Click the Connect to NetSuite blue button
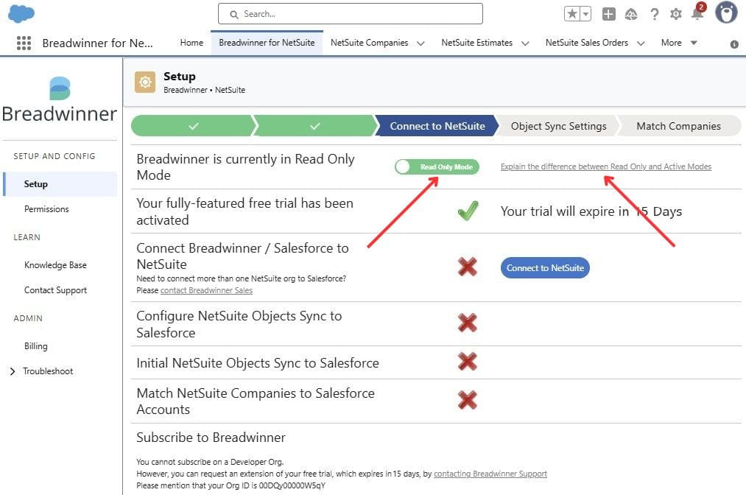This screenshot has width=746, height=495. 545,268
